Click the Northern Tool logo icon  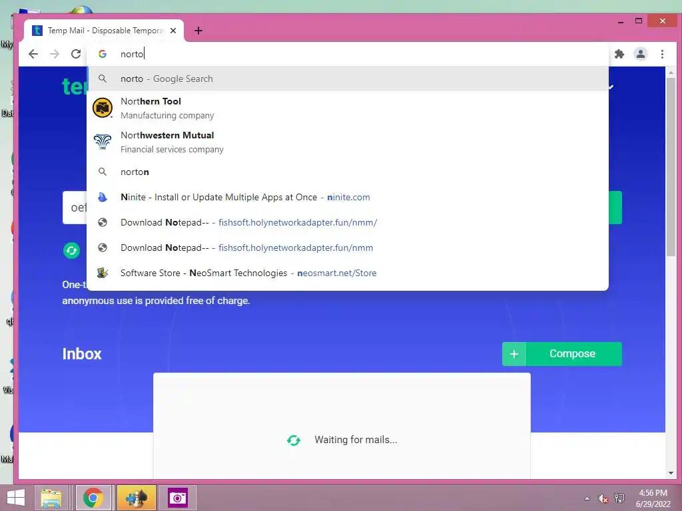point(103,108)
